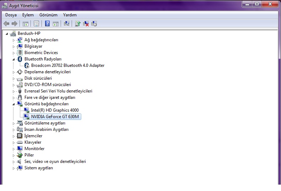Click the disable device toolbar icon

(94, 23)
